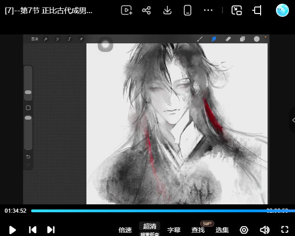Select the Procreate brush tool
This screenshot has width=295, height=236.
[x=200, y=39]
